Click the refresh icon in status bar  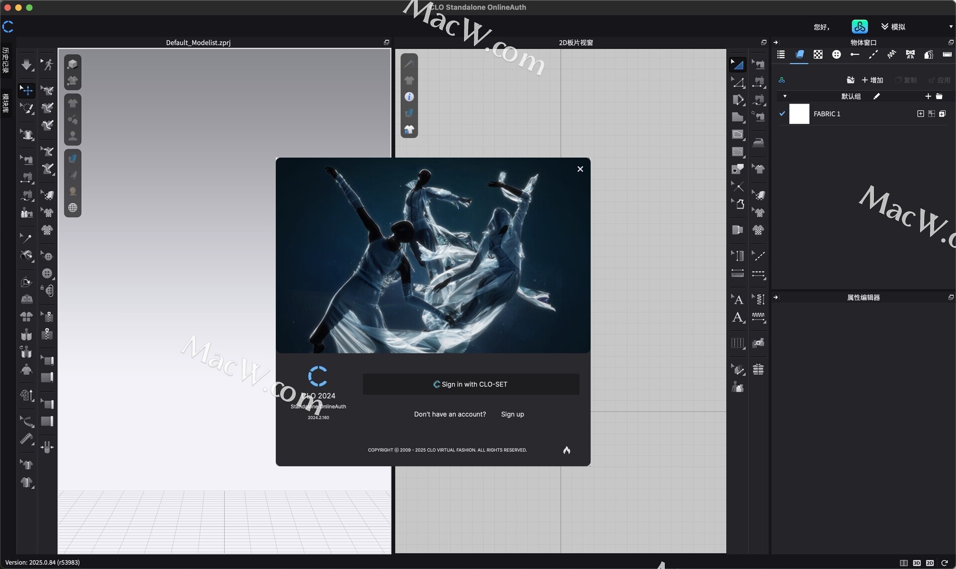(x=944, y=563)
